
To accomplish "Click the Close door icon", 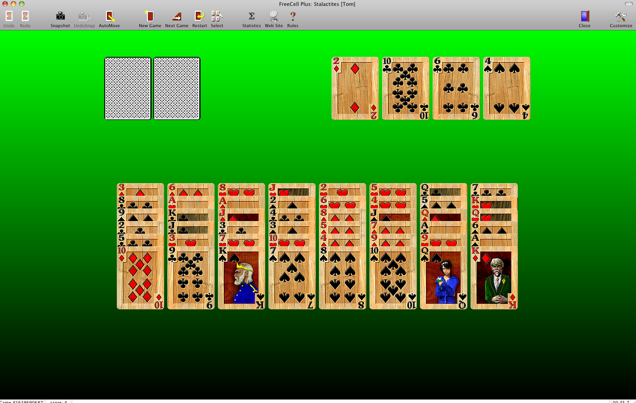I will pyautogui.click(x=584, y=17).
